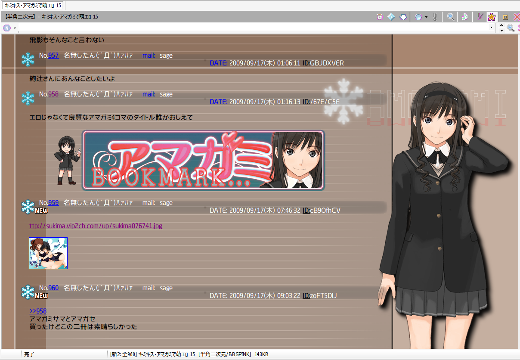Click the date 2009/09/17(木) 01:06:11
This screenshot has height=360, width=520.
[x=265, y=63]
